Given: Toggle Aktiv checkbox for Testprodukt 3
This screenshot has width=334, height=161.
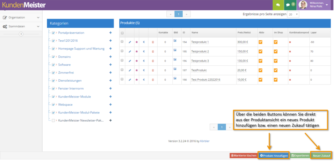Looking at the screenshot, I should [x=261, y=61].
